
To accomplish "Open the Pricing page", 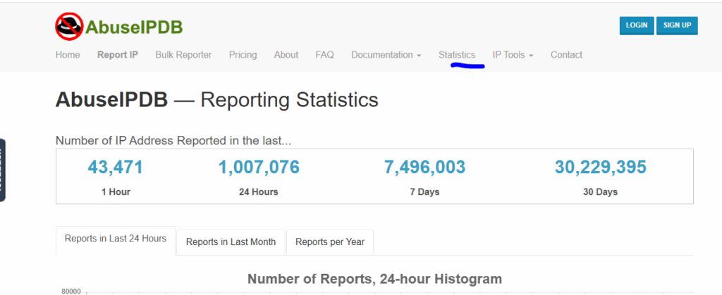I will [243, 55].
